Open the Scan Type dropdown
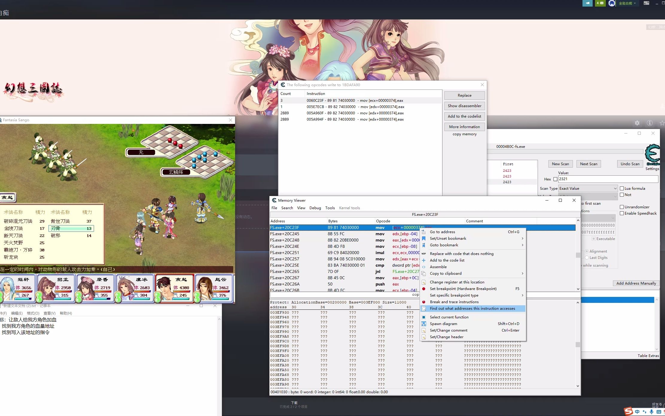Image resolution: width=665 pixels, height=416 pixels. 588,189
